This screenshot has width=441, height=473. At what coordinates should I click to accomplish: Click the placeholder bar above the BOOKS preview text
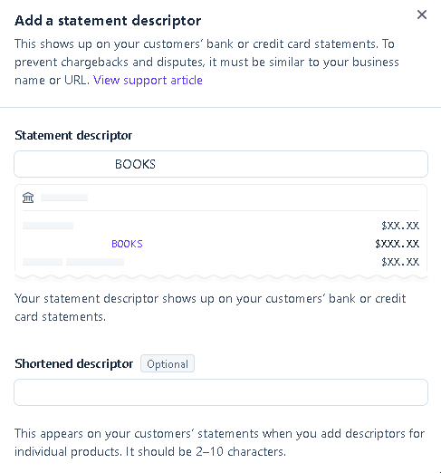pos(48,226)
